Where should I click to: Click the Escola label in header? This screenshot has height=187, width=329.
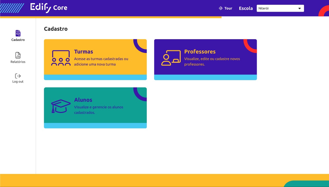246,8
